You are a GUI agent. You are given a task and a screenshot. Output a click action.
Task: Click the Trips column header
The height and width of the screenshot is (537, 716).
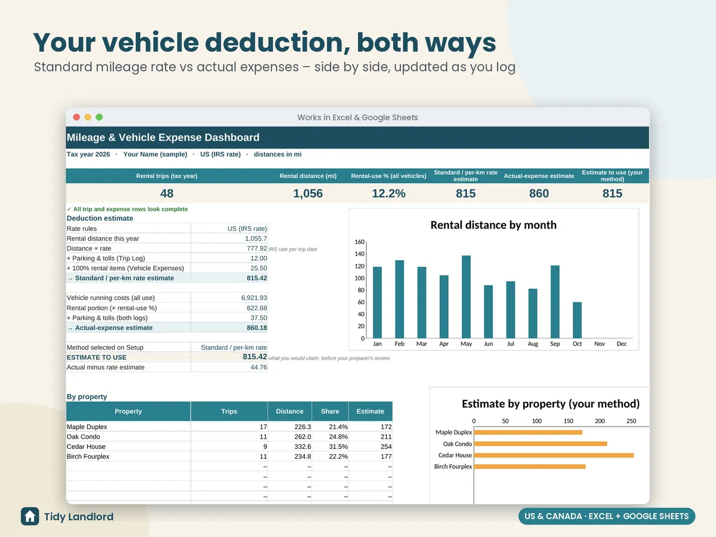229,411
